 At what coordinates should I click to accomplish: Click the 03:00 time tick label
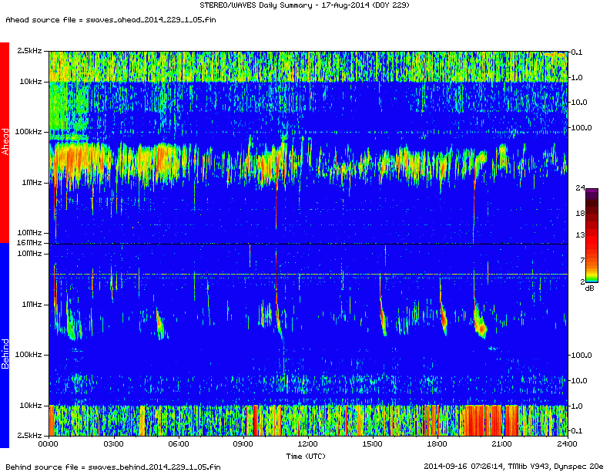tap(114, 443)
